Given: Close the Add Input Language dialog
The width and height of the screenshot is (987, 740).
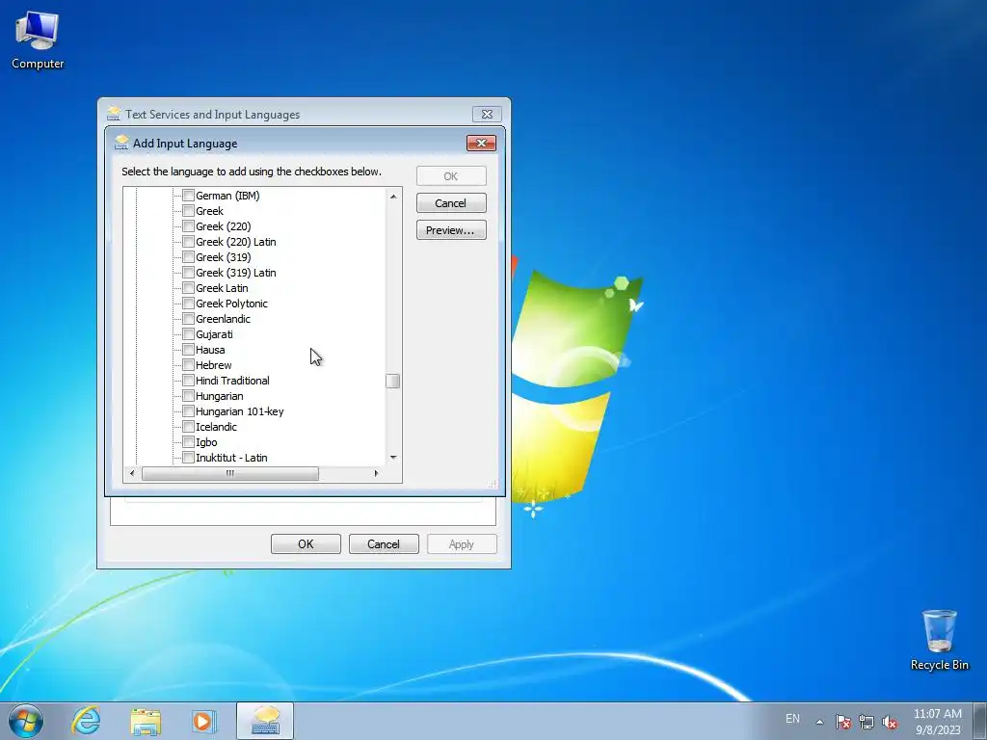Looking at the screenshot, I should (x=481, y=143).
